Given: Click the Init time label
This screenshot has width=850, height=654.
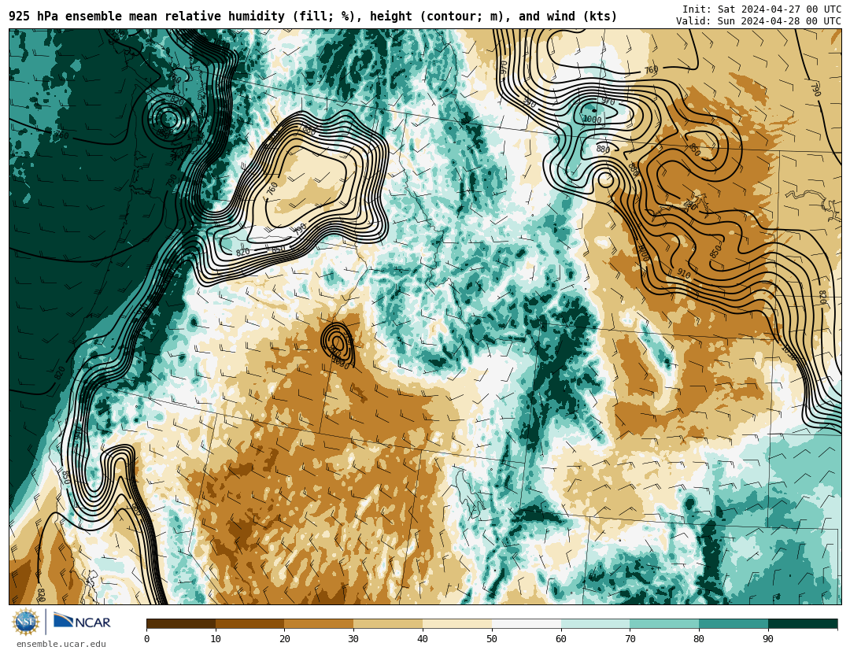Looking at the screenshot, I should coord(762,9).
